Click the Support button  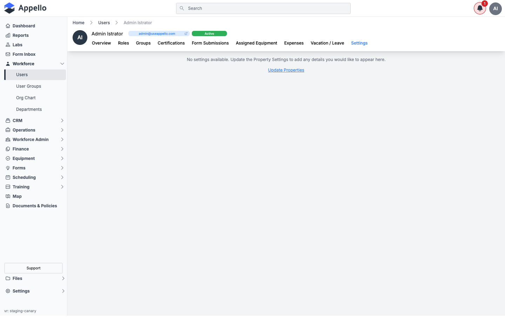[x=33, y=268]
